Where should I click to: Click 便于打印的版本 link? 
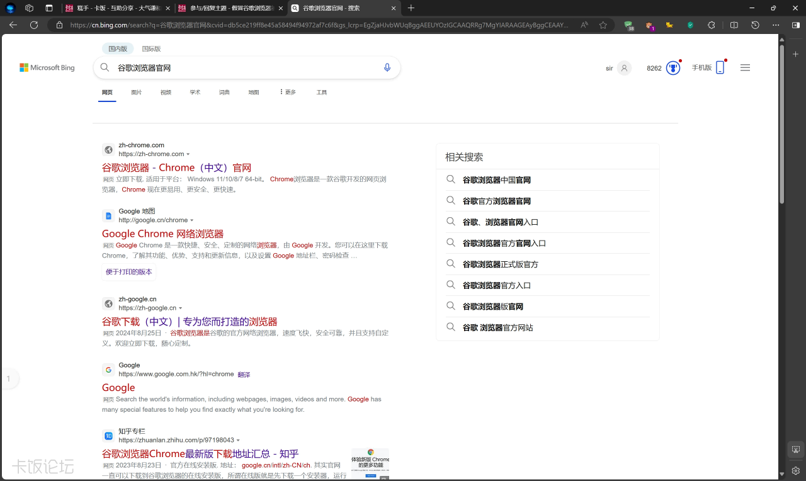(129, 272)
